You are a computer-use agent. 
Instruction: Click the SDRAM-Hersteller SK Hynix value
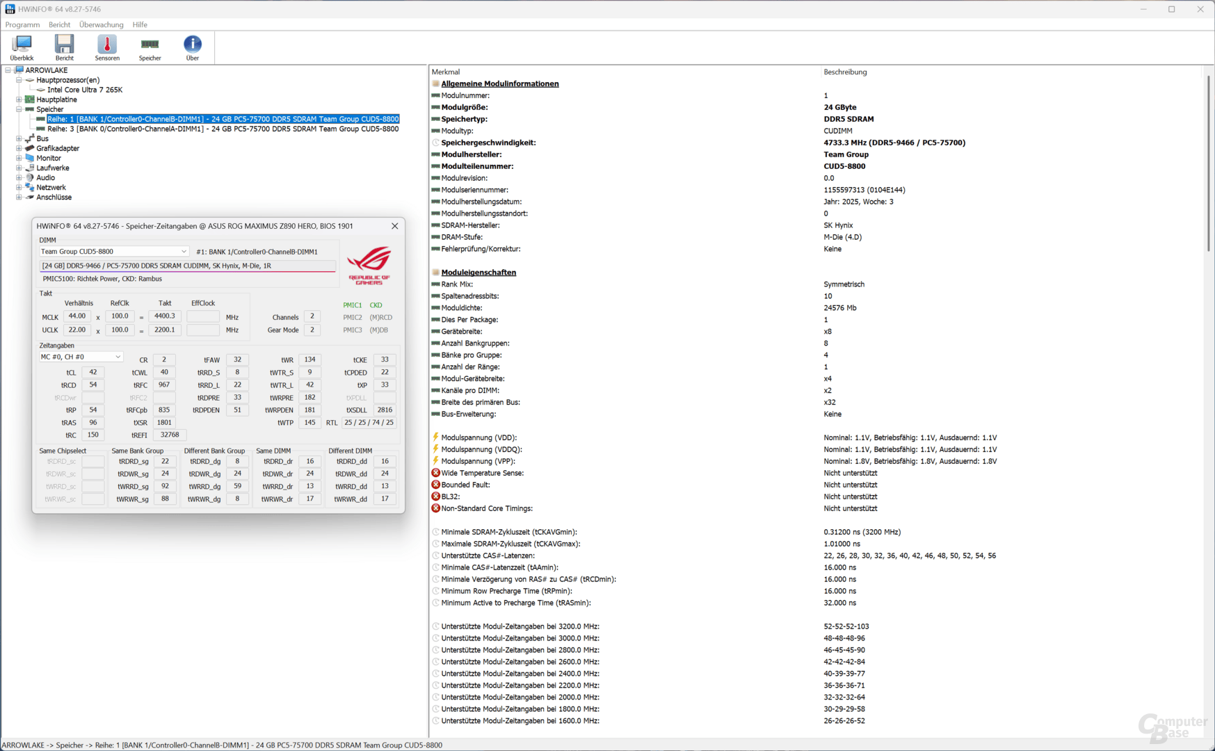(838, 225)
